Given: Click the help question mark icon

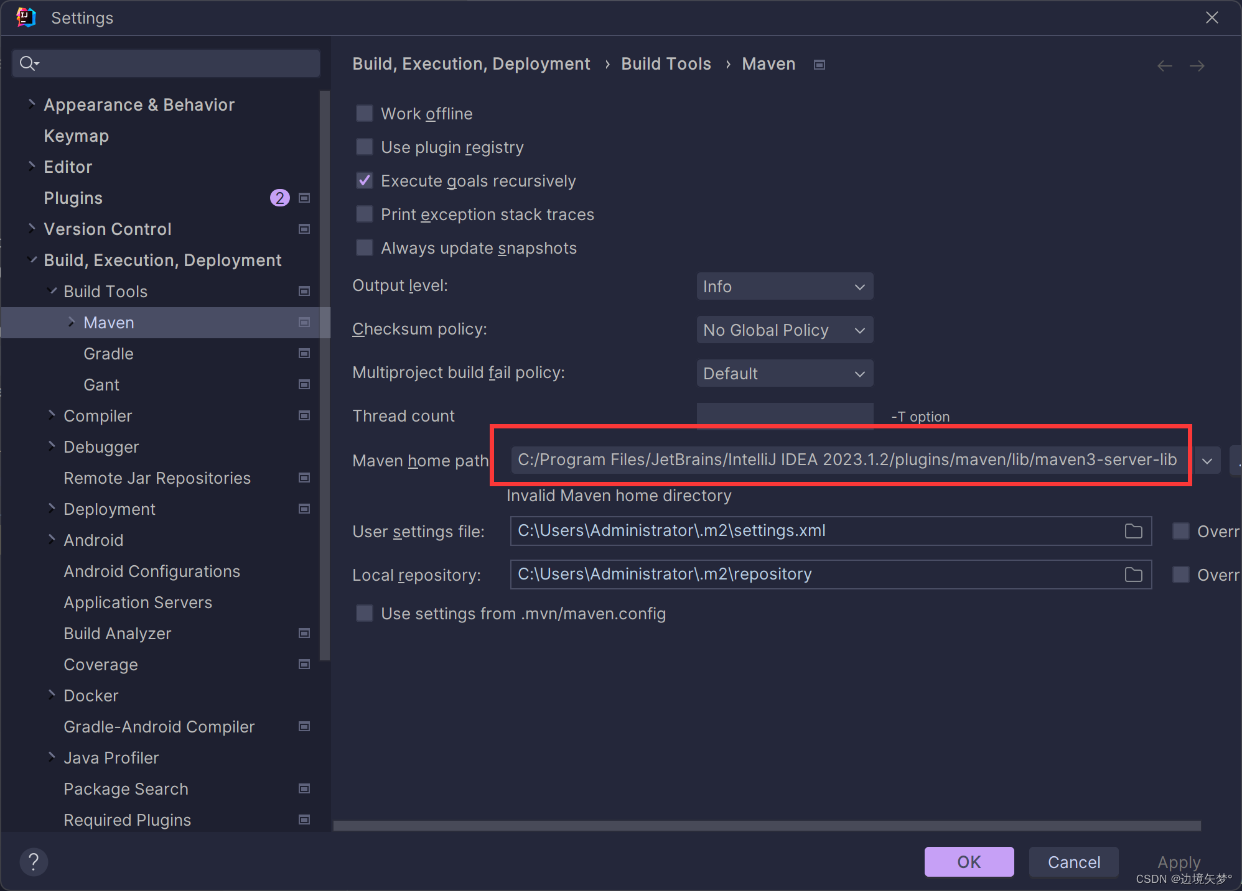Looking at the screenshot, I should 34,862.
